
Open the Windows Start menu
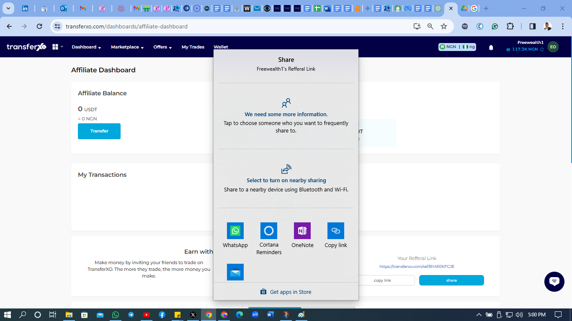(x=8, y=315)
